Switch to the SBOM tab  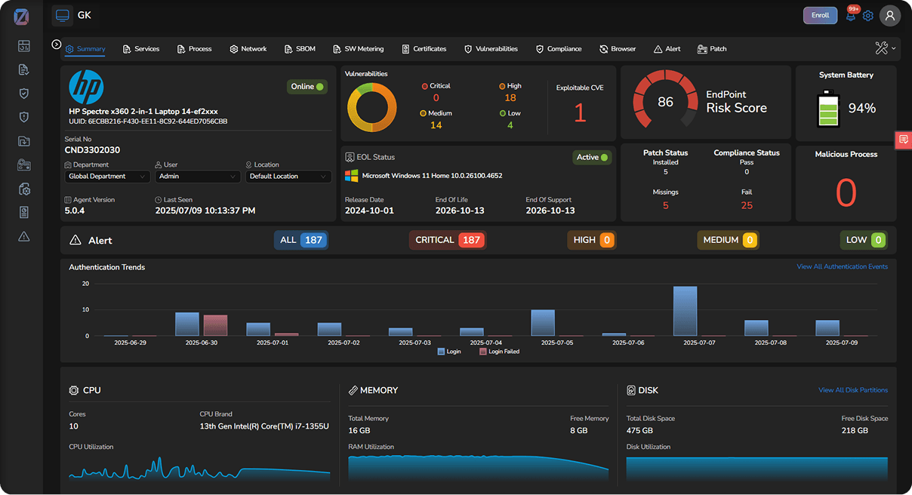point(300,49)
